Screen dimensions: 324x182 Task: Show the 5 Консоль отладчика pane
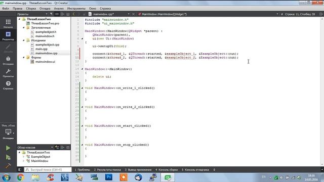point(195,170)
